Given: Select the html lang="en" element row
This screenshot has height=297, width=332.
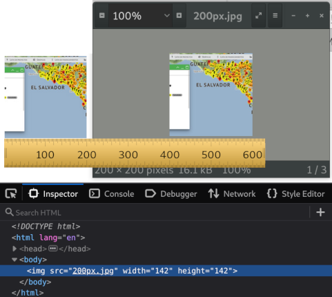Looking at the screenshot, I should tap(166, 238).
